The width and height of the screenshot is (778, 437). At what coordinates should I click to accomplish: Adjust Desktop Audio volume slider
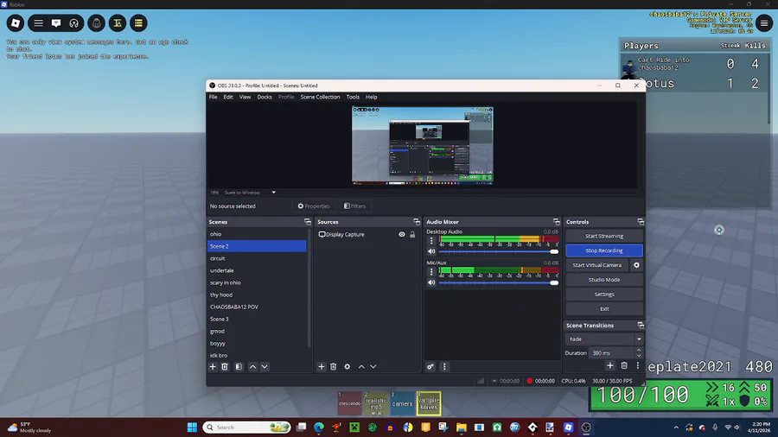coord(499,251)
